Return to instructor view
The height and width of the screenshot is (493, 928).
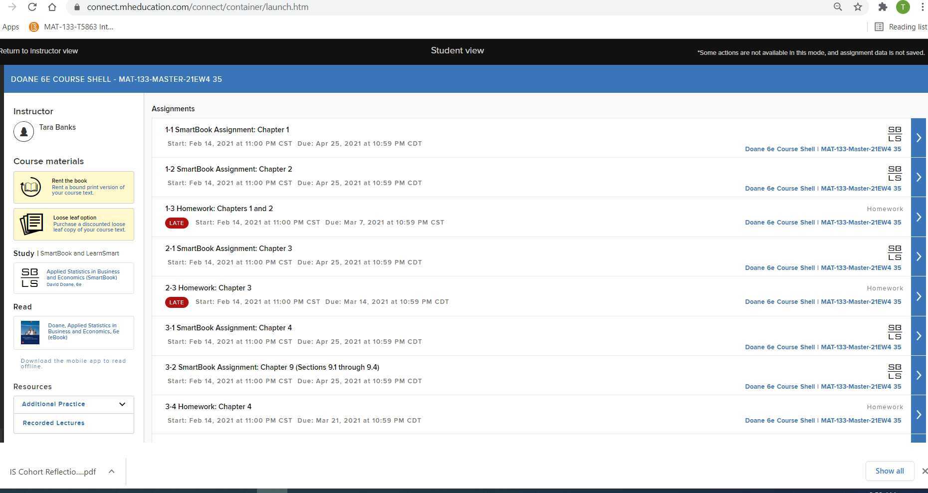pyautogui.click(x=39, y=51)
